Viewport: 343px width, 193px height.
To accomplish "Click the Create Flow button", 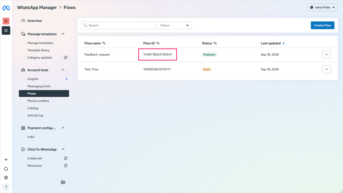I will click(323, 25).
